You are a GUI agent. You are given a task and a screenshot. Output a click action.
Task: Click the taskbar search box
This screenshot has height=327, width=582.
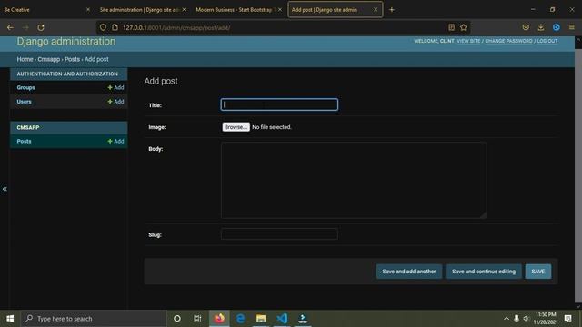click(x=93, y=319)
